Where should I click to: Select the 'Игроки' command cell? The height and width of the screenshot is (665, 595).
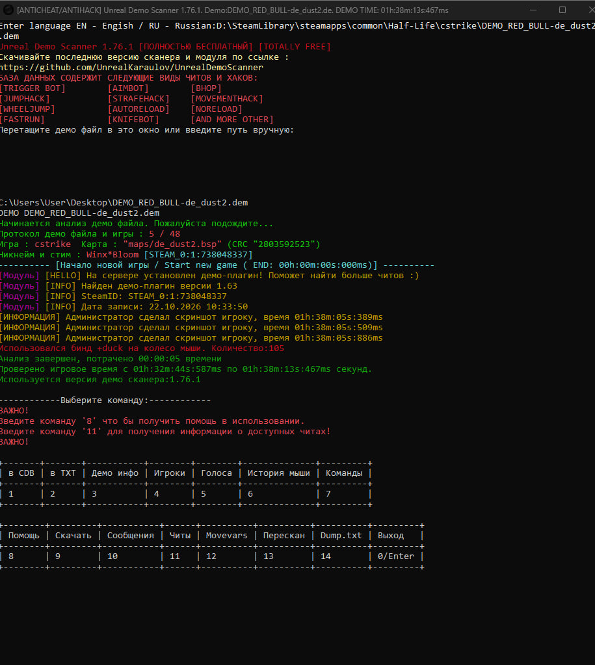point(169,473)
